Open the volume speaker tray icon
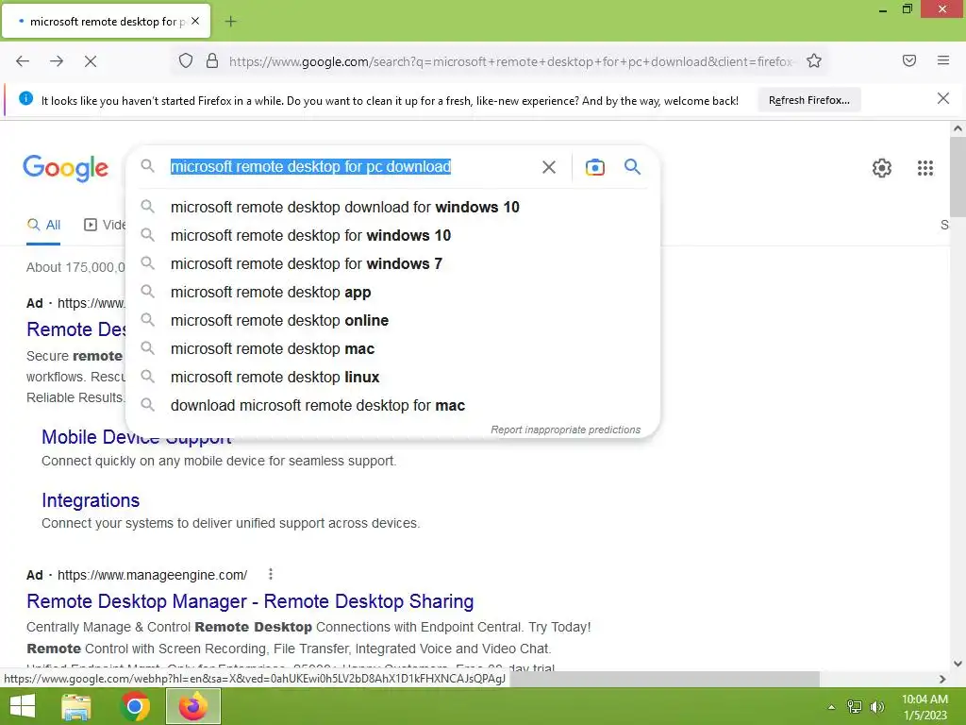 pyautogui.click(x=876, y=707)
